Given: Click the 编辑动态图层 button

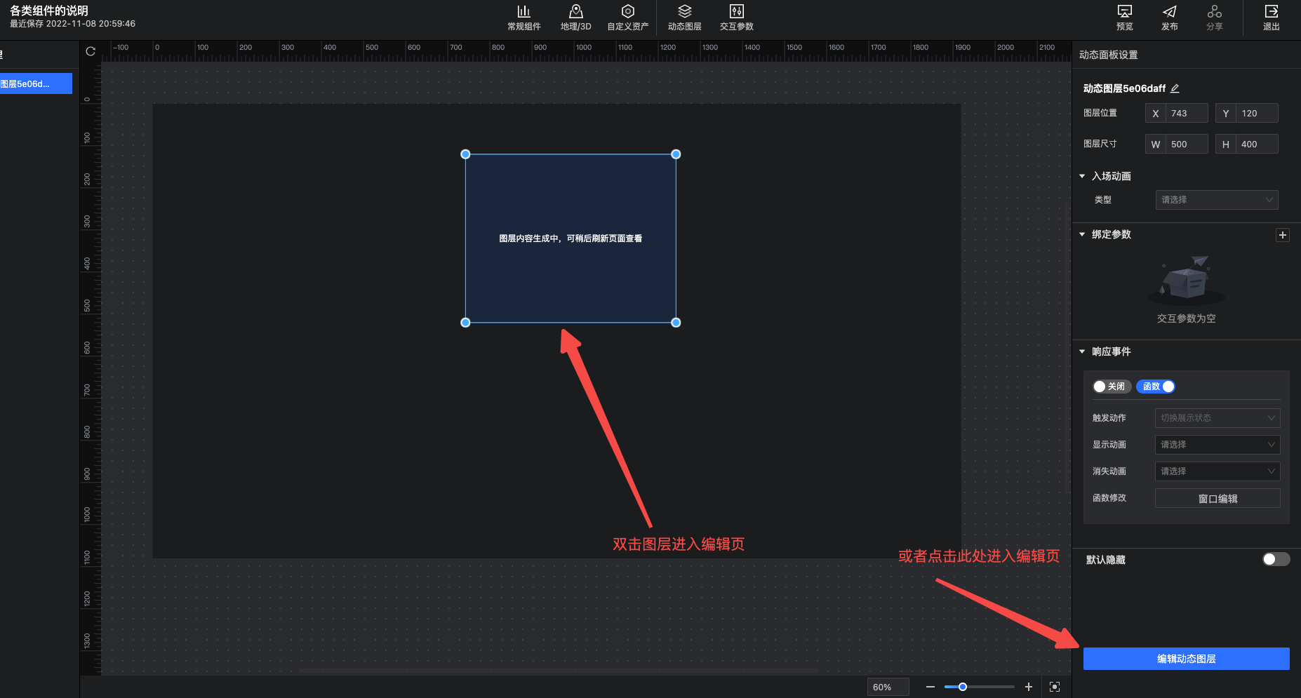Looking at the screenshot, I should [x=1186, y=659].
